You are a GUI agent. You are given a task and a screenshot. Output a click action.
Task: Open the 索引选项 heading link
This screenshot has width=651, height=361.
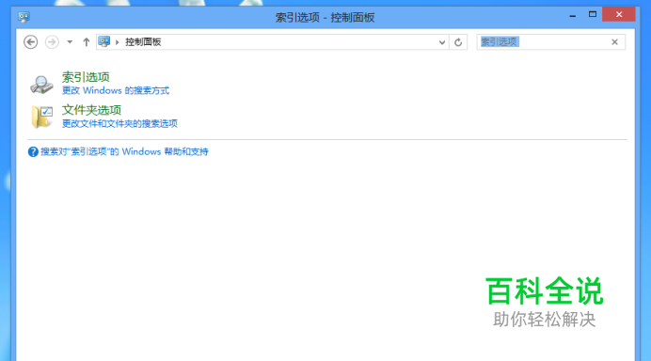tap(86, 77)
